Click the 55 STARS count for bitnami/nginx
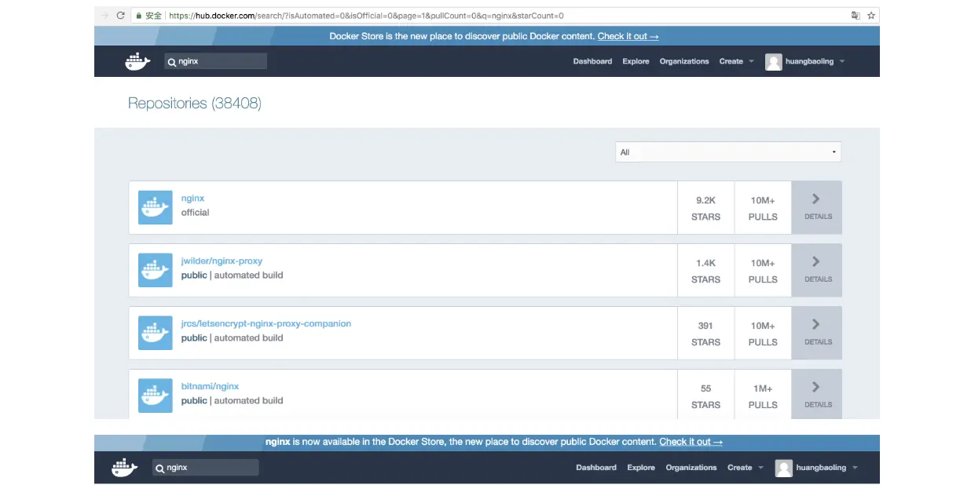The width and height of the screenshot is (960, 485). pyautogui.click(x=705, y=395)
